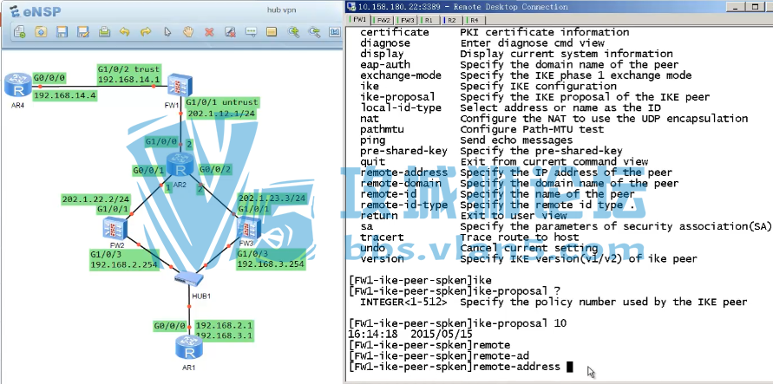Click the '192.168.3.1' label near AR1
773x384 pixels.
225,335
